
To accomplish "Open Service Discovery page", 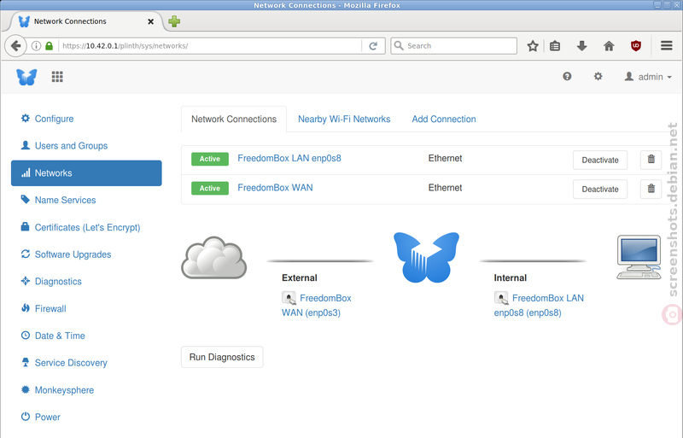I will click(x=64, y=363).
